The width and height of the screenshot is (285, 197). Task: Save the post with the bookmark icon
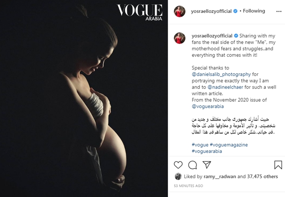[278, 165]
